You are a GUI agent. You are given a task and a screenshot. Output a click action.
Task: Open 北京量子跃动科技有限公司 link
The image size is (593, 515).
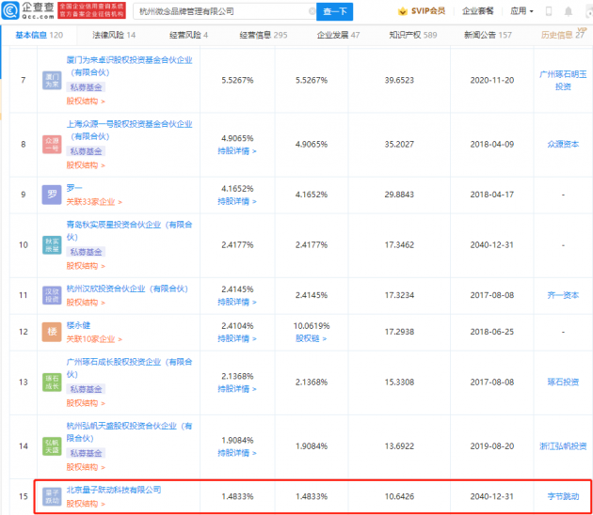[114, 490]
